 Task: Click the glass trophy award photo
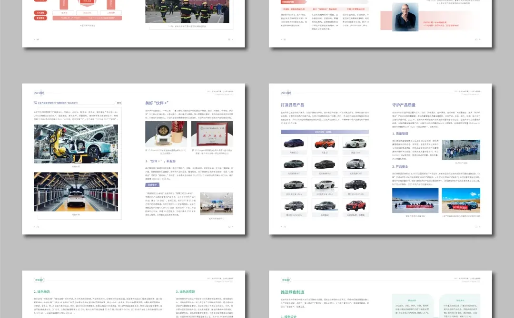[x=166, y=134]
